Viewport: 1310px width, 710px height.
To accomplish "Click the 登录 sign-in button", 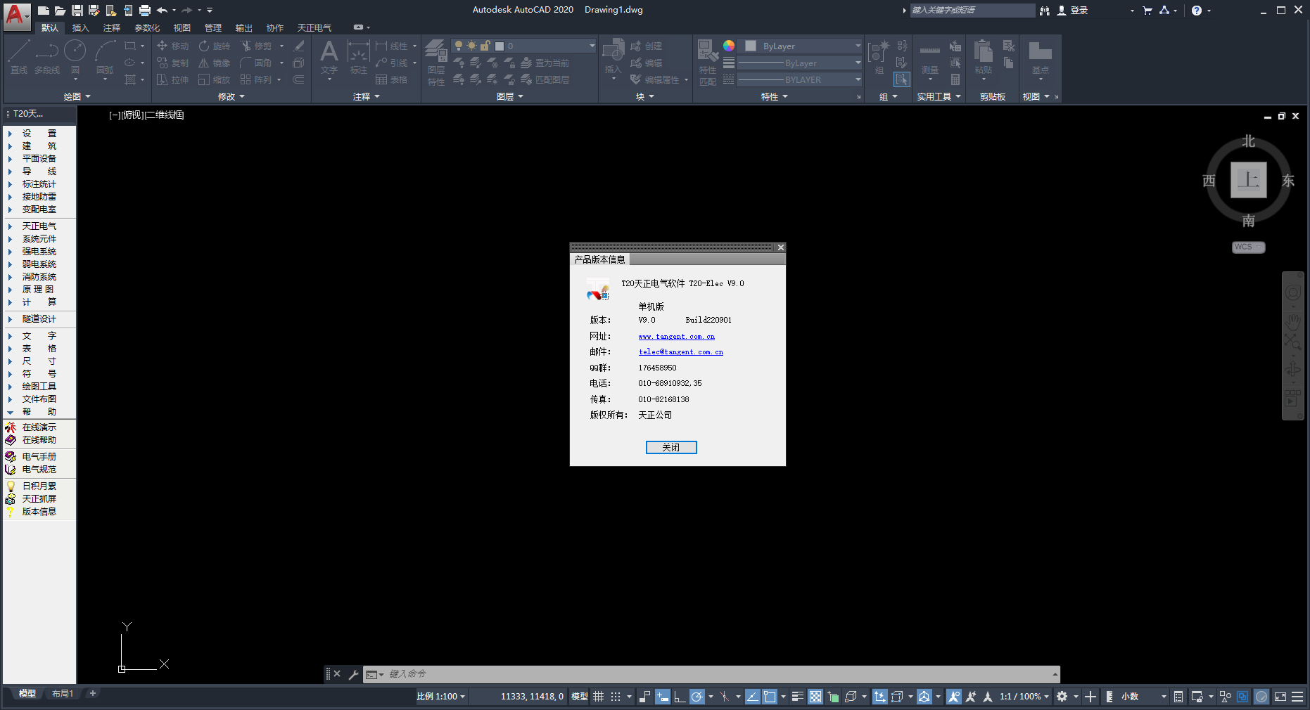I will (x=1073, y=11).
